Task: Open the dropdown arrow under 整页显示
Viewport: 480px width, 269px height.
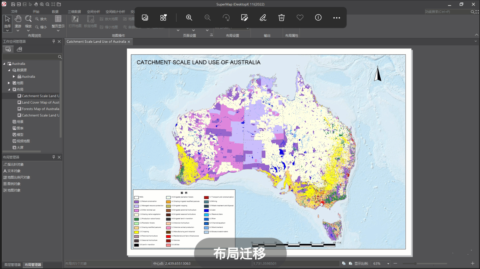Action: point(58,30)
